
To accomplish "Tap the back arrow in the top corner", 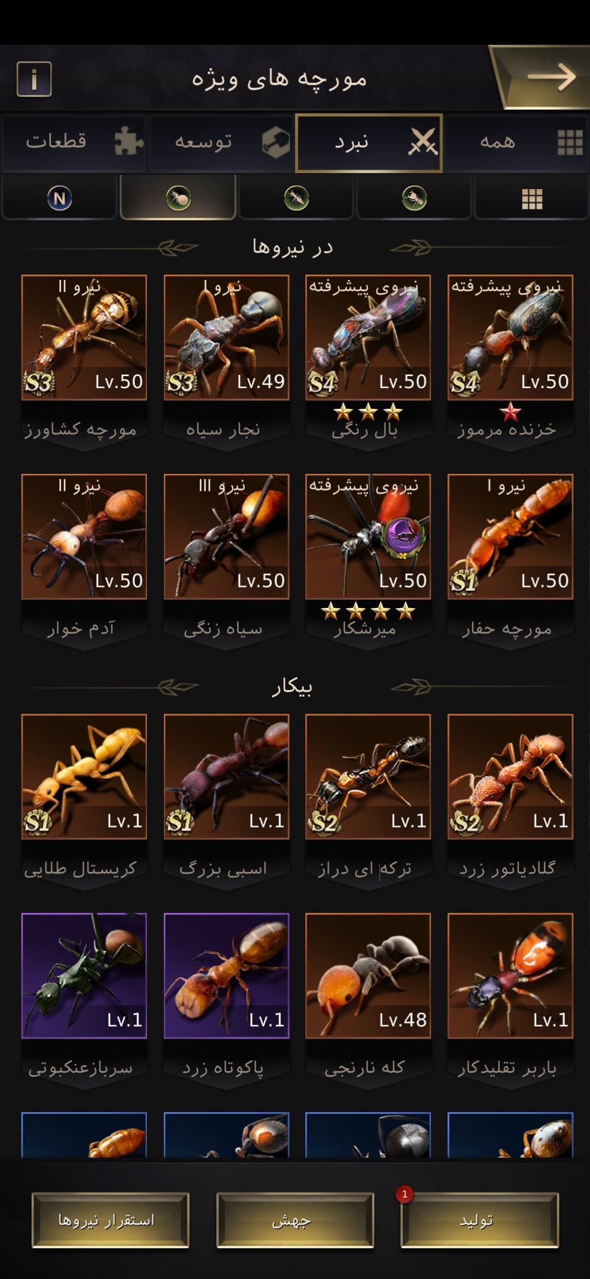I will pos(550,77).
